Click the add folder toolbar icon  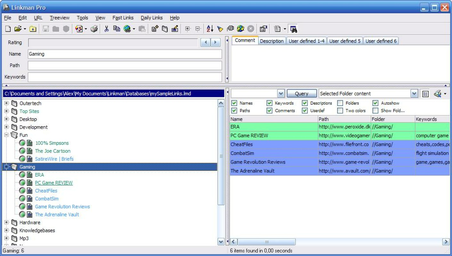pyautogui.click(x=165, y=29)
